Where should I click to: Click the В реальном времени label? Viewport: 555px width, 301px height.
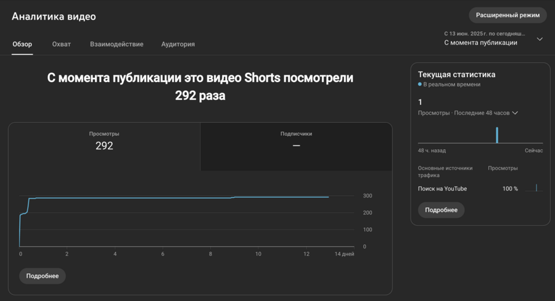click(x=451, y=85)
